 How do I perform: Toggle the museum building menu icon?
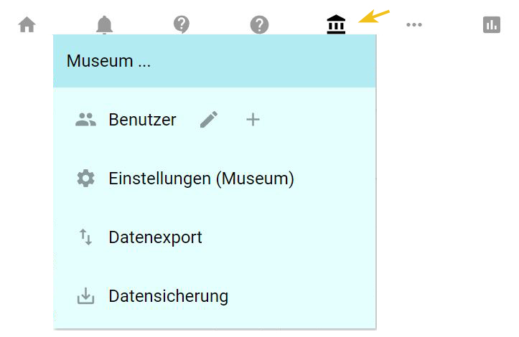(x=336, y=24)
